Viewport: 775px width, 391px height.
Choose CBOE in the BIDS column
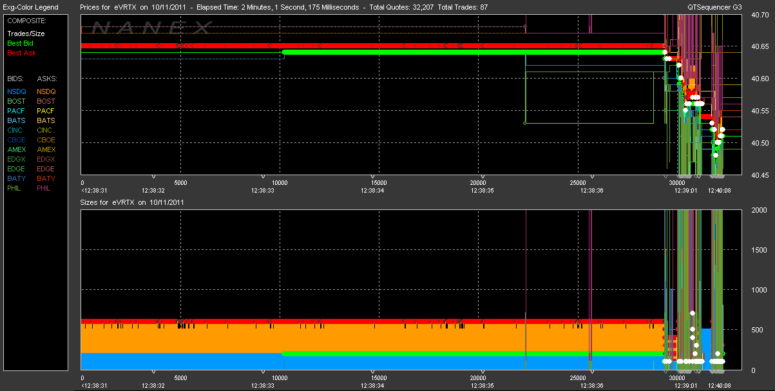click(17, 140)
